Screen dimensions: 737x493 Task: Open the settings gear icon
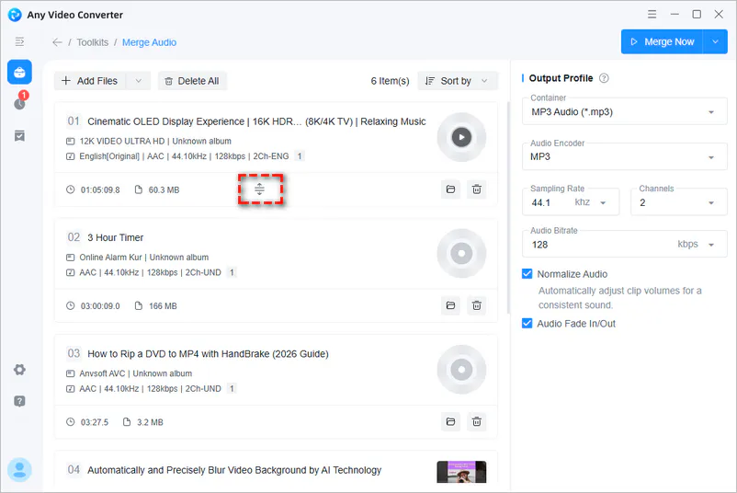(x=19, y=370)
